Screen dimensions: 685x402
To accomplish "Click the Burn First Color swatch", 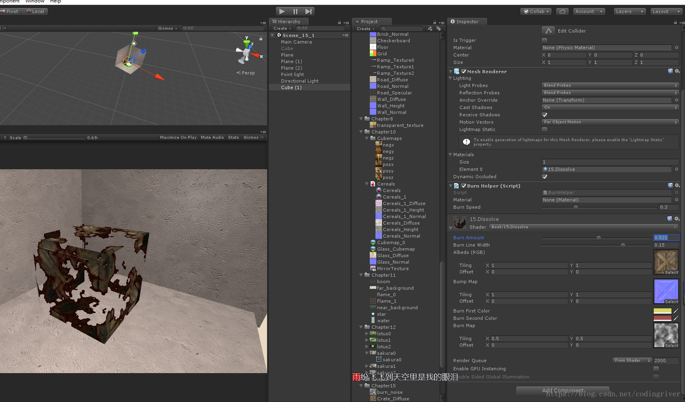I will (663, 311).
